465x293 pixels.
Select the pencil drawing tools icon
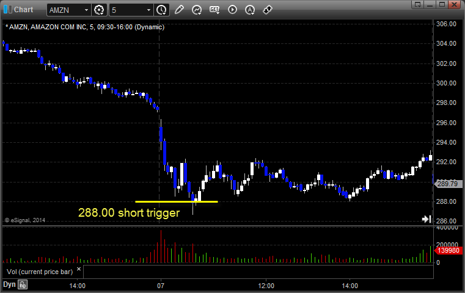179,10
